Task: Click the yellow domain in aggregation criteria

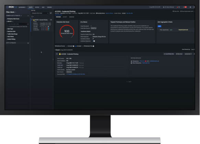Action: (183, 30)
